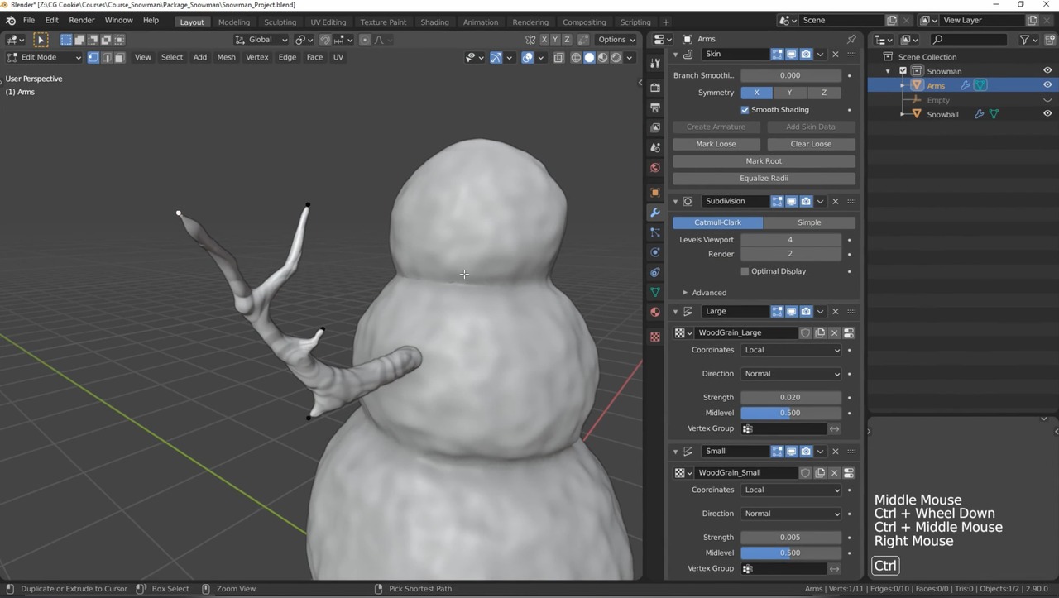Open the Edit Mode dropdown
1059x598 pixels.
45,57
